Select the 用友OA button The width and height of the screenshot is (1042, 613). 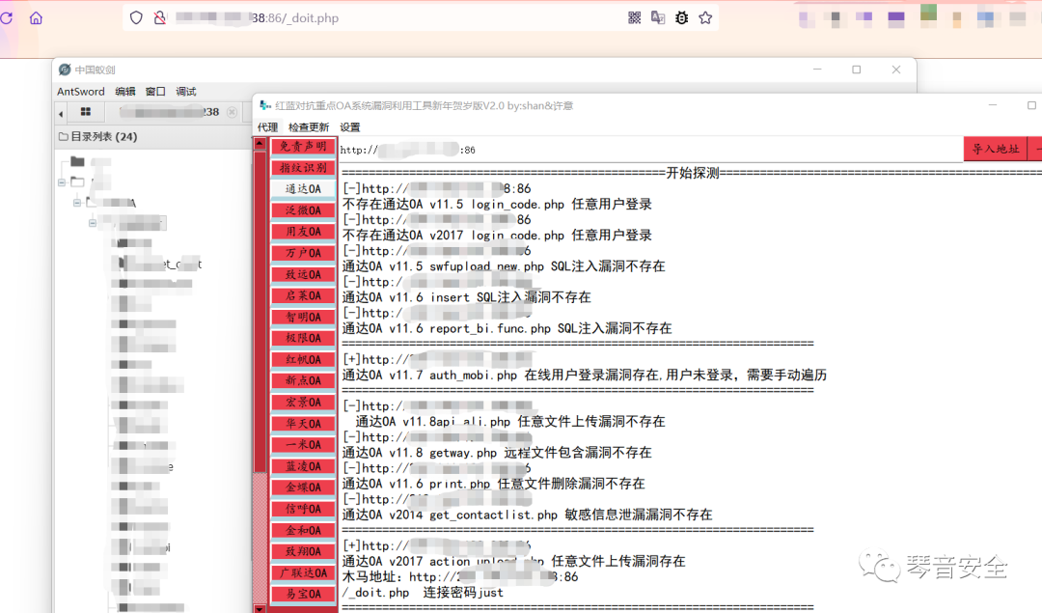click(x=303, y=232)
